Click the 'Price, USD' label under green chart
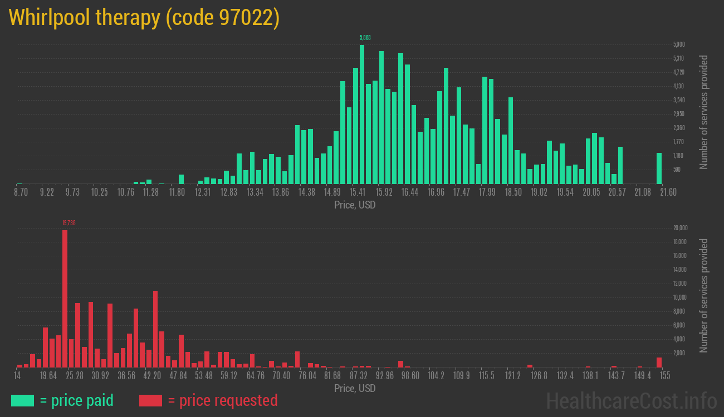 (355, 205)
